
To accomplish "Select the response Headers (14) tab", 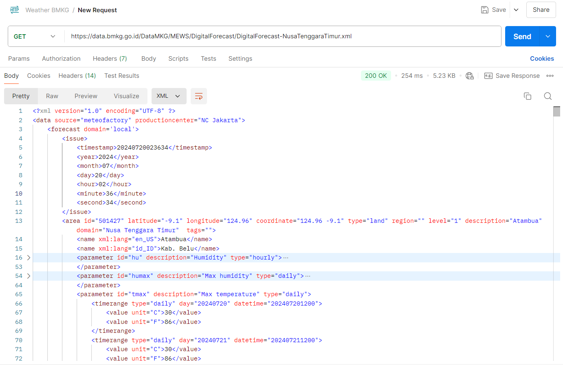I will click(x=77, y=76).
